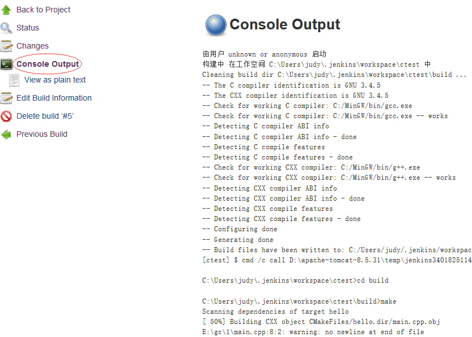The width and height of the screenshot is (472, 337).
Task: Open Edit Build Information
Action: tap(54, 98)
